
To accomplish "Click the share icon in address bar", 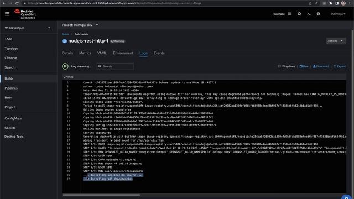I will 310,3.
